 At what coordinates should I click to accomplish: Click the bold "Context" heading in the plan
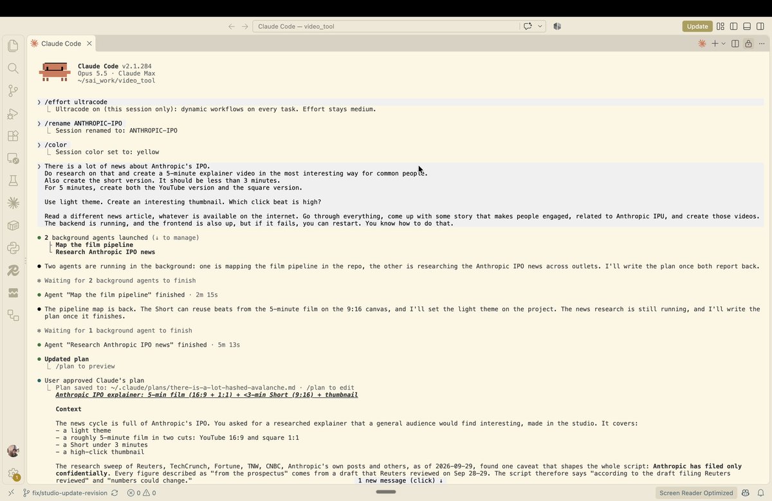click(x=68, y=409)
